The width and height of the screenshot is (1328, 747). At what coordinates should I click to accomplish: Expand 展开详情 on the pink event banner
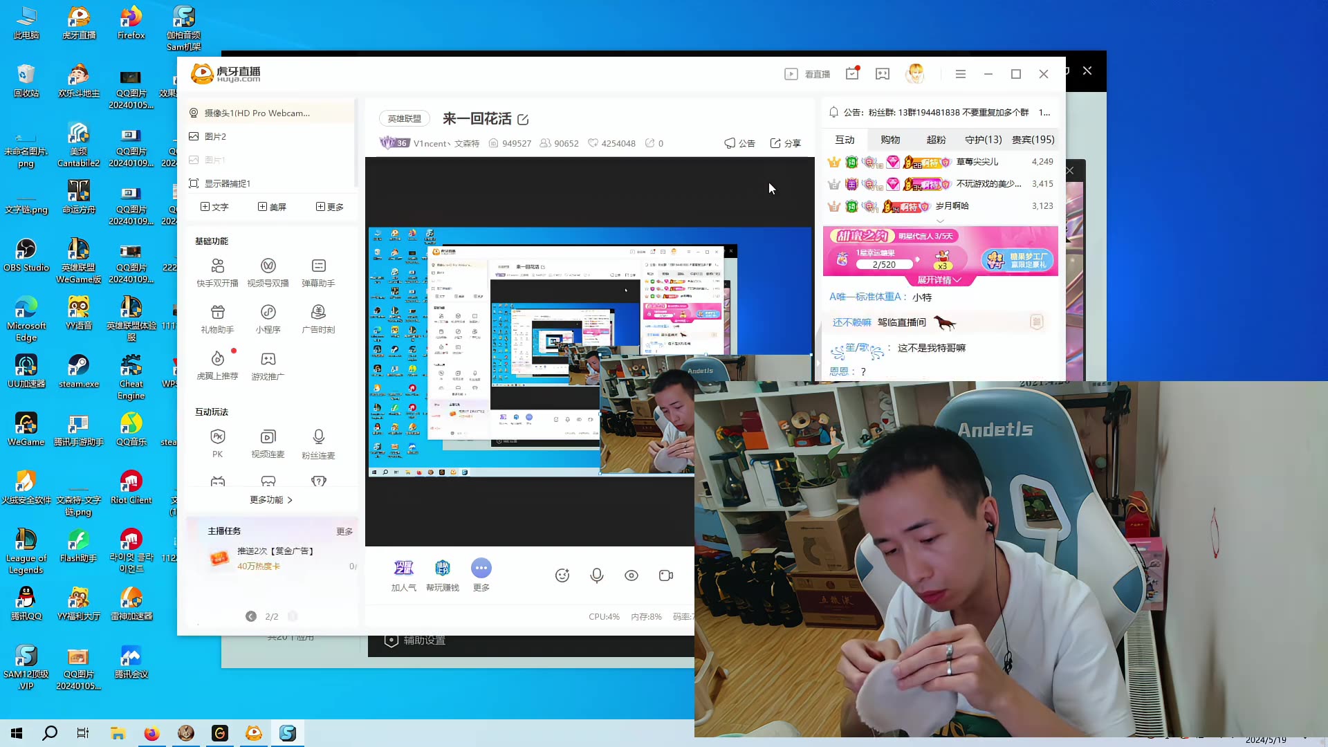coord(939,279)
